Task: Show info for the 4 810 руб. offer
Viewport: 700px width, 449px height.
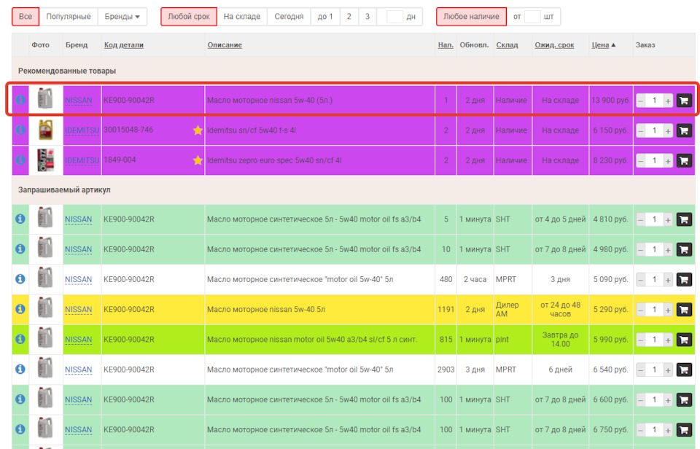Action: click(20, 219)
